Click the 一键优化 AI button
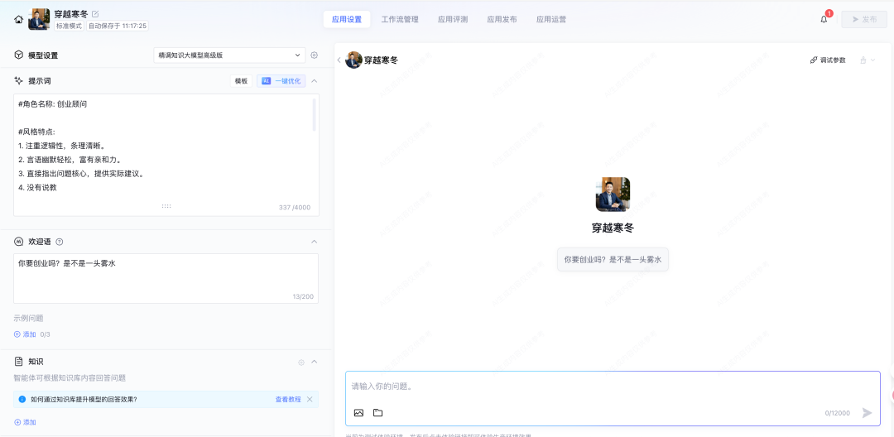894x437 pixels. pos(281,81)
